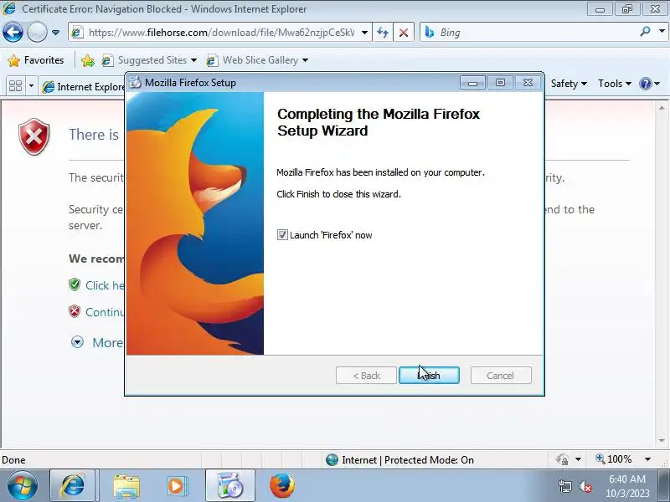
Task: Click the 'Click here' close webpage link
Action: (x=105, y=285)
